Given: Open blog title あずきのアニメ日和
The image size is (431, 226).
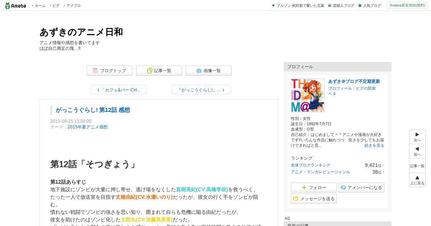Looking at the screenshot, I should pyautogui.click(x=81, y=32).
